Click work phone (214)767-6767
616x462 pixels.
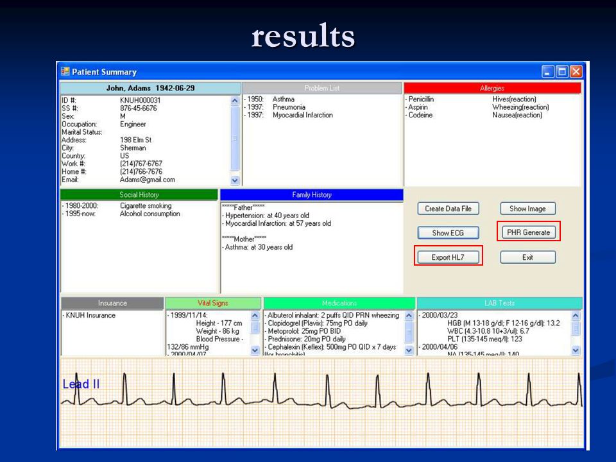[141, 164]
